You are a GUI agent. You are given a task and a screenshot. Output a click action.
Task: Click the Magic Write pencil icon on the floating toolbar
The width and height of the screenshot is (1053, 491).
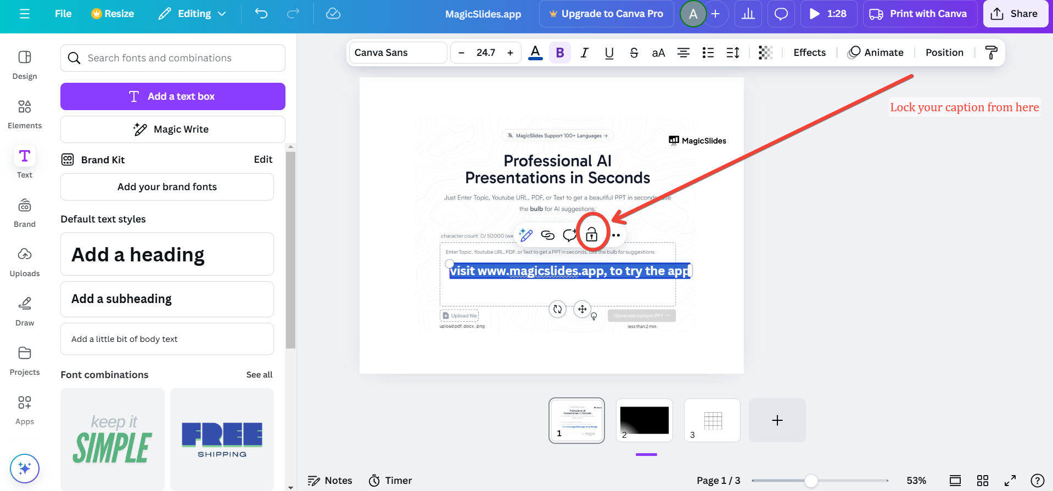(525, 235)
